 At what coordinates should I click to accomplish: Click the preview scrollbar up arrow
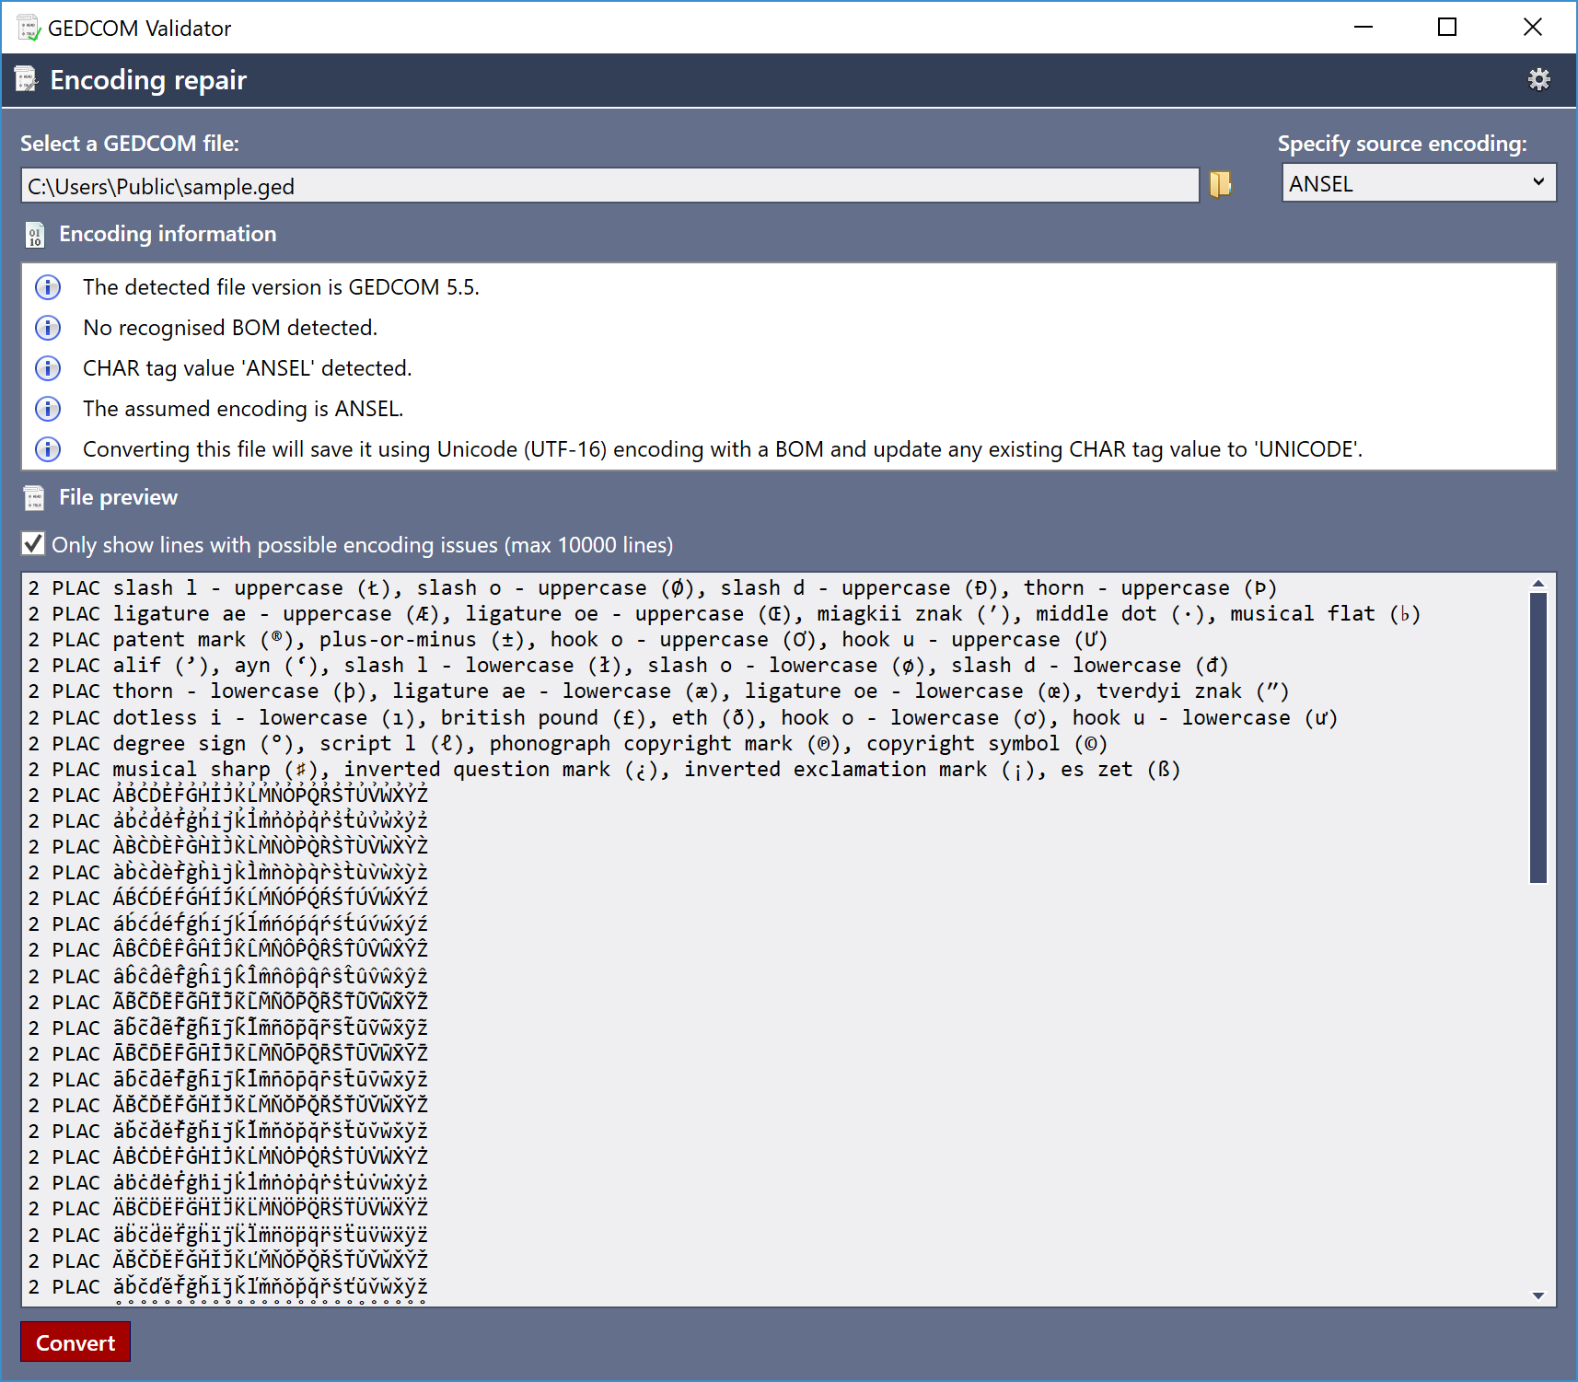pos(1537,584)
